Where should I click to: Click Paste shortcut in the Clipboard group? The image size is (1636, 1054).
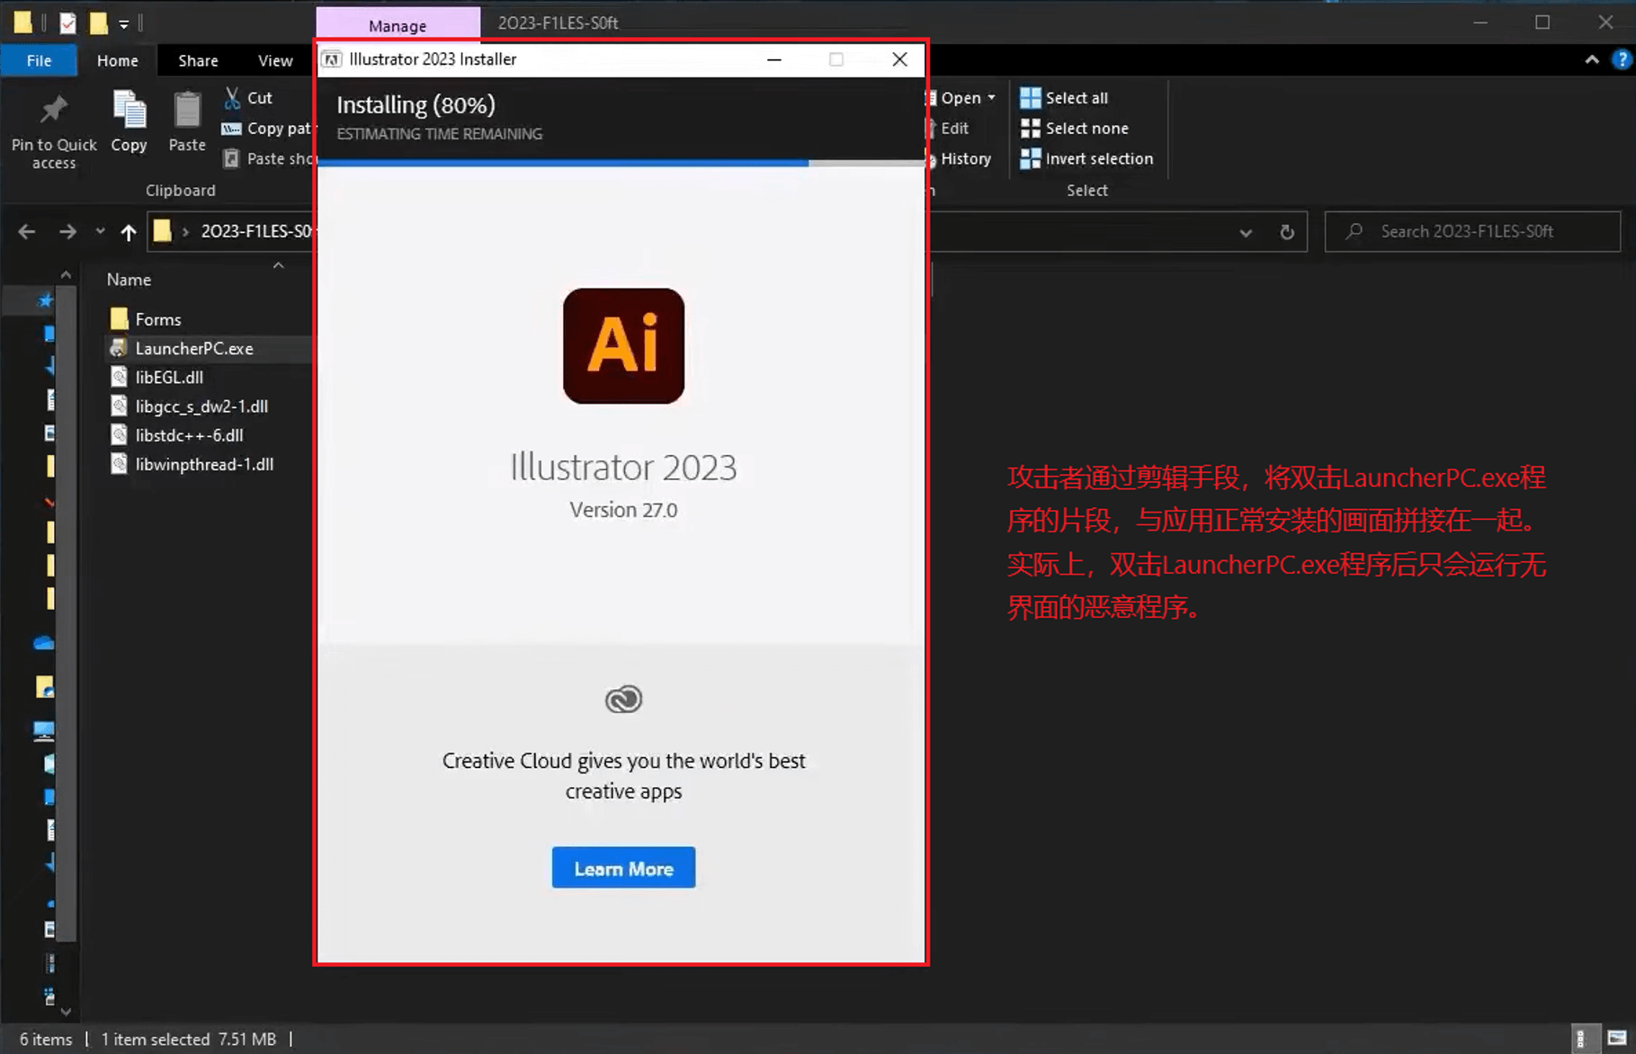[x=268, y=159]
